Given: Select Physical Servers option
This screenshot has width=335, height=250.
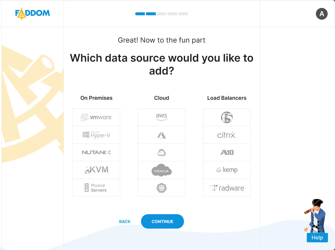Looking at the screenshot, I should (96, 188).
